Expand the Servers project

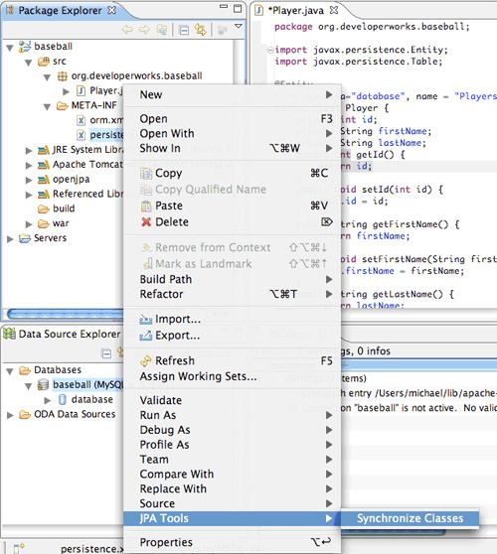pyautogui.click(x=10, y=239)
